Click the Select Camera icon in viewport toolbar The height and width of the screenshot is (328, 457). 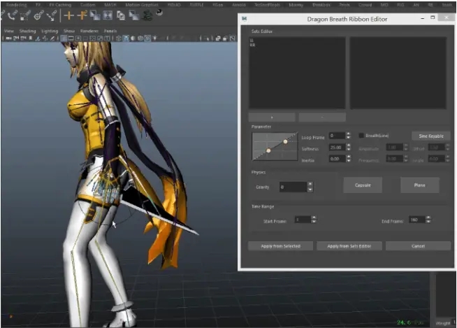click(8, 38)
